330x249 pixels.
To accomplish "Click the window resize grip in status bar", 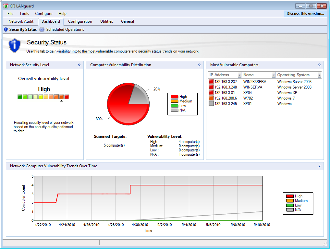I will click(325, 243).
